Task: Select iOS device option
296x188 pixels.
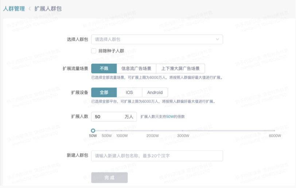Action: 129,92
